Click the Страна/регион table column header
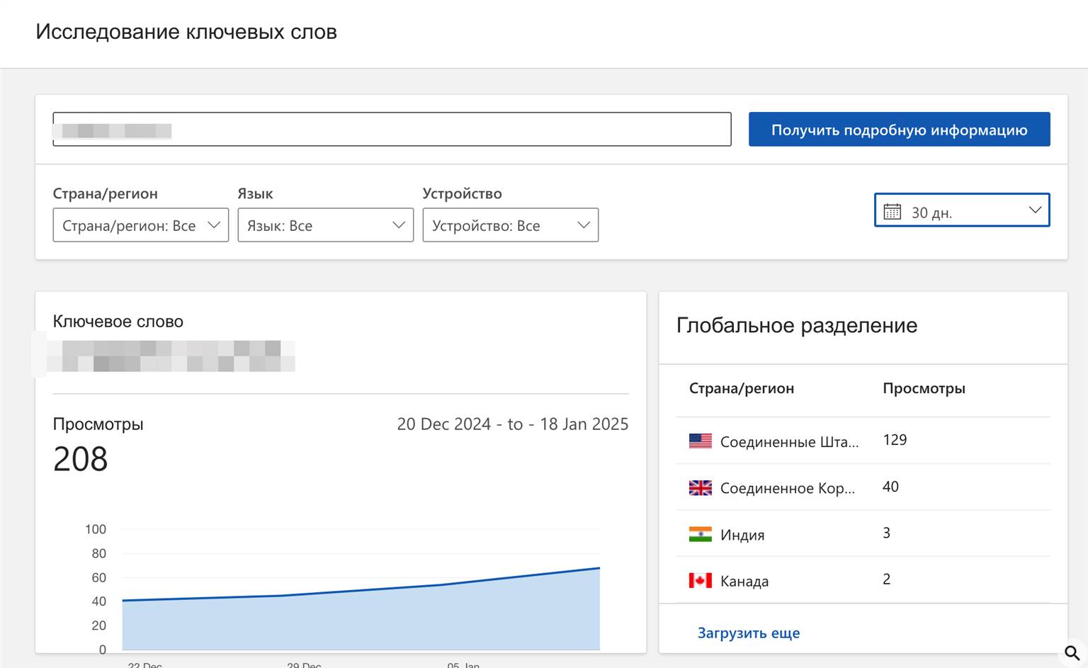The width and height of the screenshot is (1088, 668). 742,388
